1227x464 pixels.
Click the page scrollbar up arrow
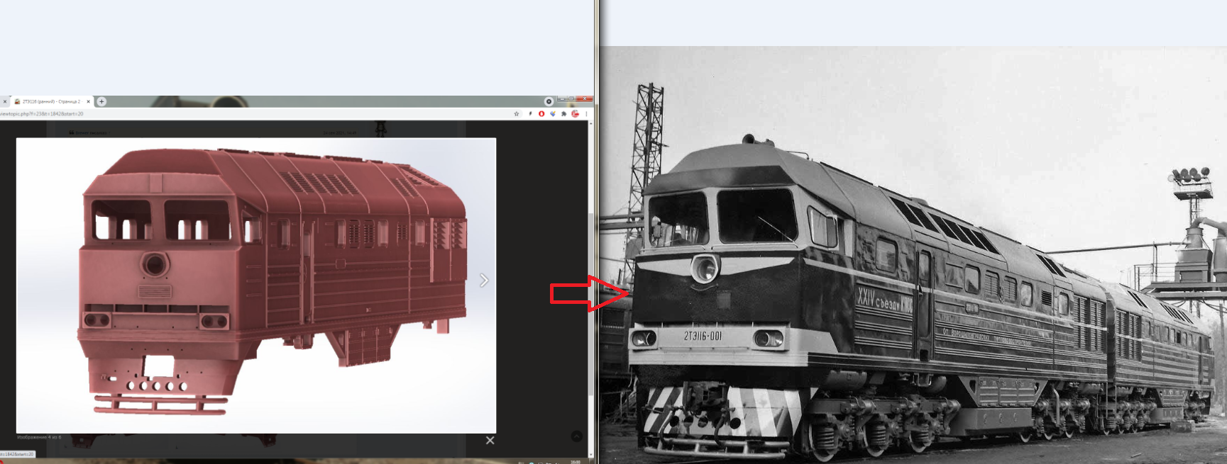590,124
